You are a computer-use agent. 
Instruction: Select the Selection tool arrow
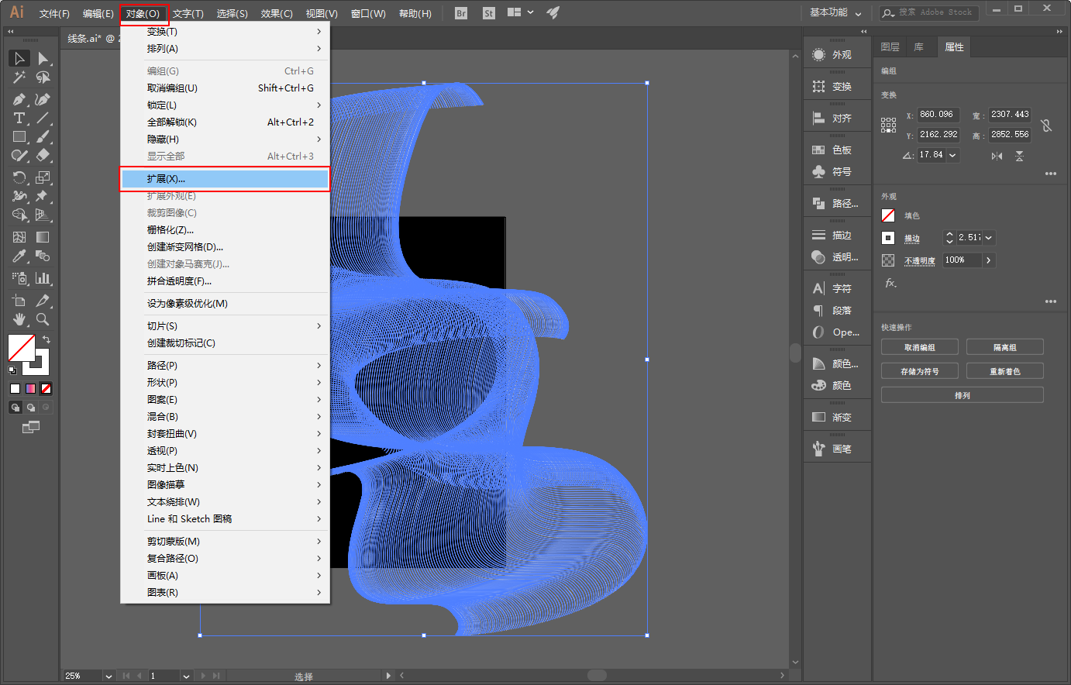tap(19, 58)
